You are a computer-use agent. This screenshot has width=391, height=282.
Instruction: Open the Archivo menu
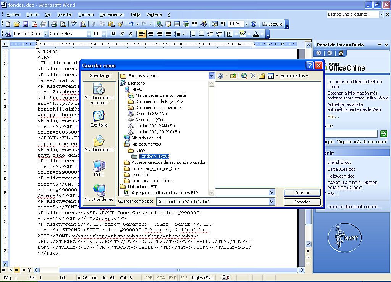point(13,14)
